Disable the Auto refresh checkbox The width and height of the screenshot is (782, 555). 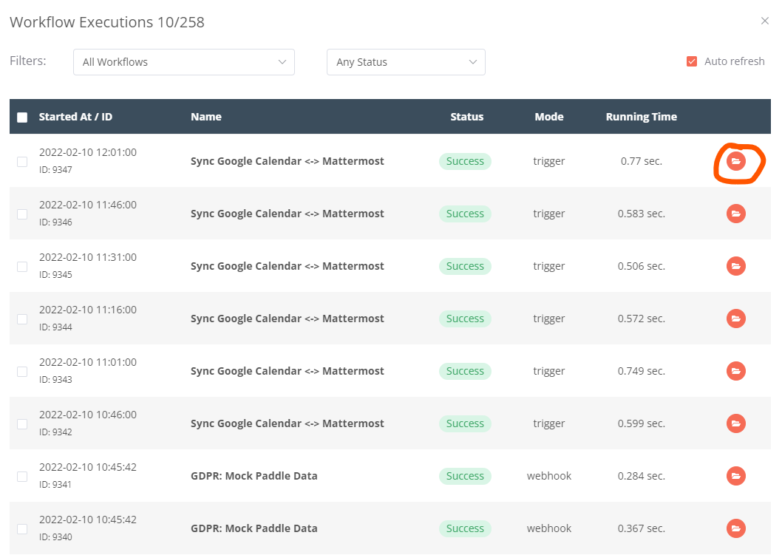pos(692,61)
